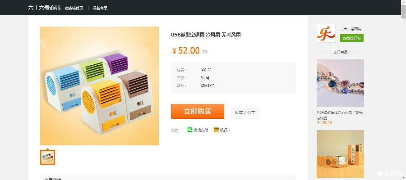This screenshot has height=180, width=406.
Task: Click the USB微型空调扇 product title
Action: pos(206,35)
